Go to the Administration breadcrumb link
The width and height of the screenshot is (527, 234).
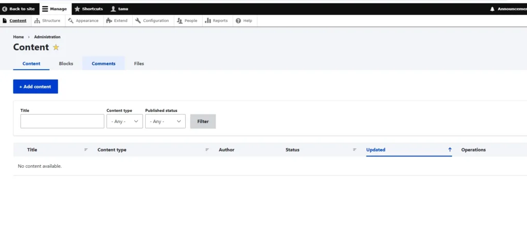(47, 37)
